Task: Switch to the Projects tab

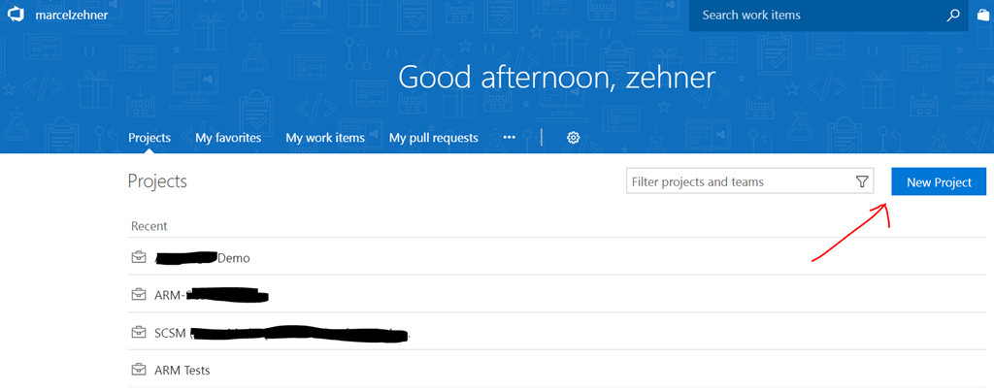Action: [x=149, y=138]
